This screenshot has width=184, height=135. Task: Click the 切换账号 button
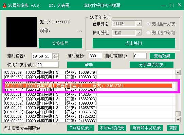60,43
